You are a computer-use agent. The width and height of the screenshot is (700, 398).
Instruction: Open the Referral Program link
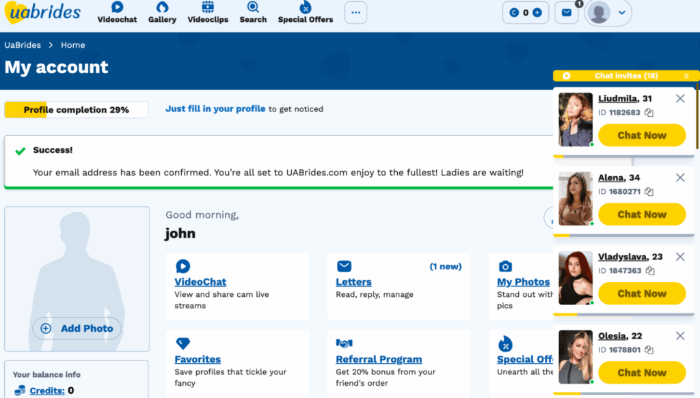[379, 359]
